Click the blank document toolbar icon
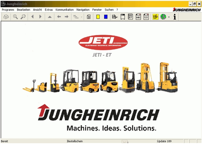The height and width of the screenshot is (145, 202). click(x=123, y=17)
